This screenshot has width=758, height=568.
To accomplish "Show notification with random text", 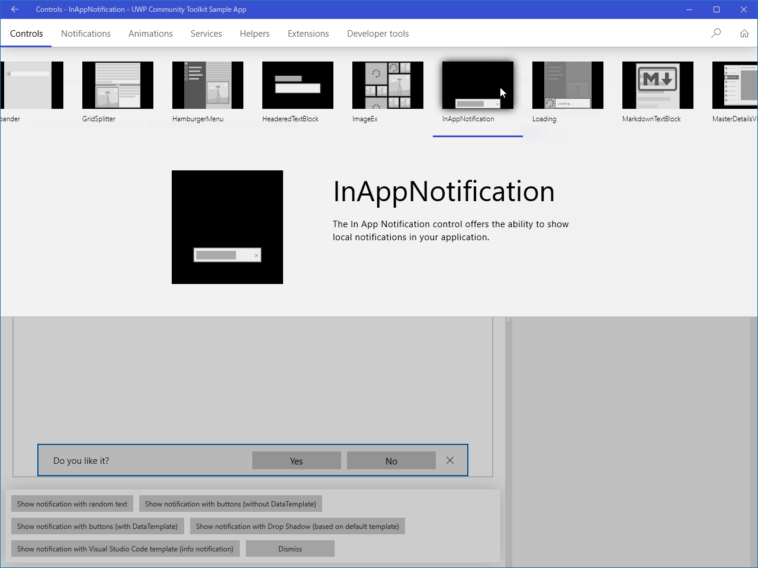I will [x=72, y=504].
